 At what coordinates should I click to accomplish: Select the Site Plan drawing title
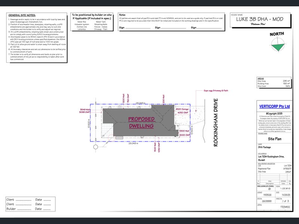click(x=275, y=139)
